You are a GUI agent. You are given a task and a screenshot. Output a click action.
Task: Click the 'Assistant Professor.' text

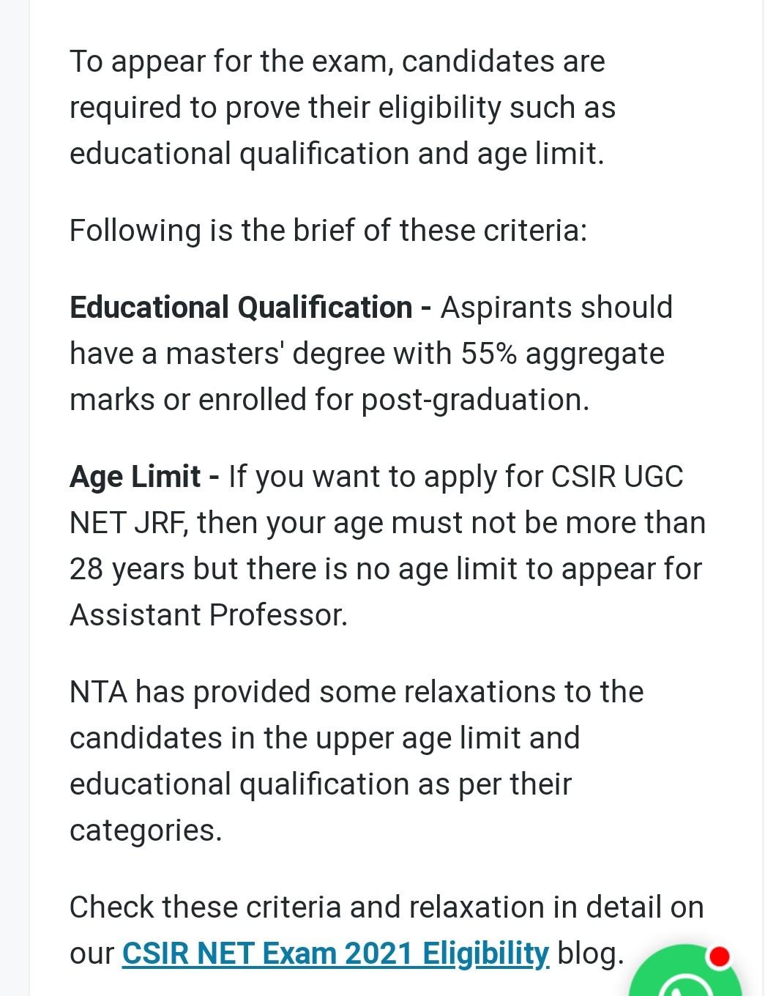209,615
